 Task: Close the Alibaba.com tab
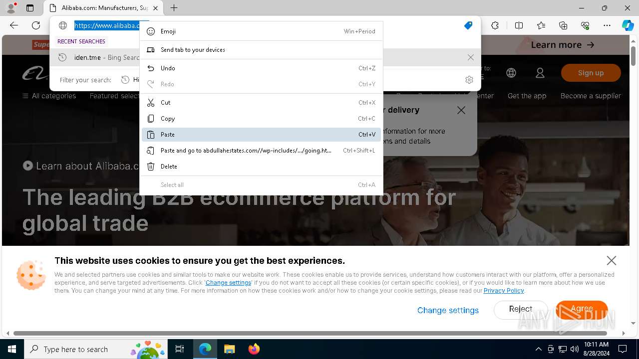(156, 8)
